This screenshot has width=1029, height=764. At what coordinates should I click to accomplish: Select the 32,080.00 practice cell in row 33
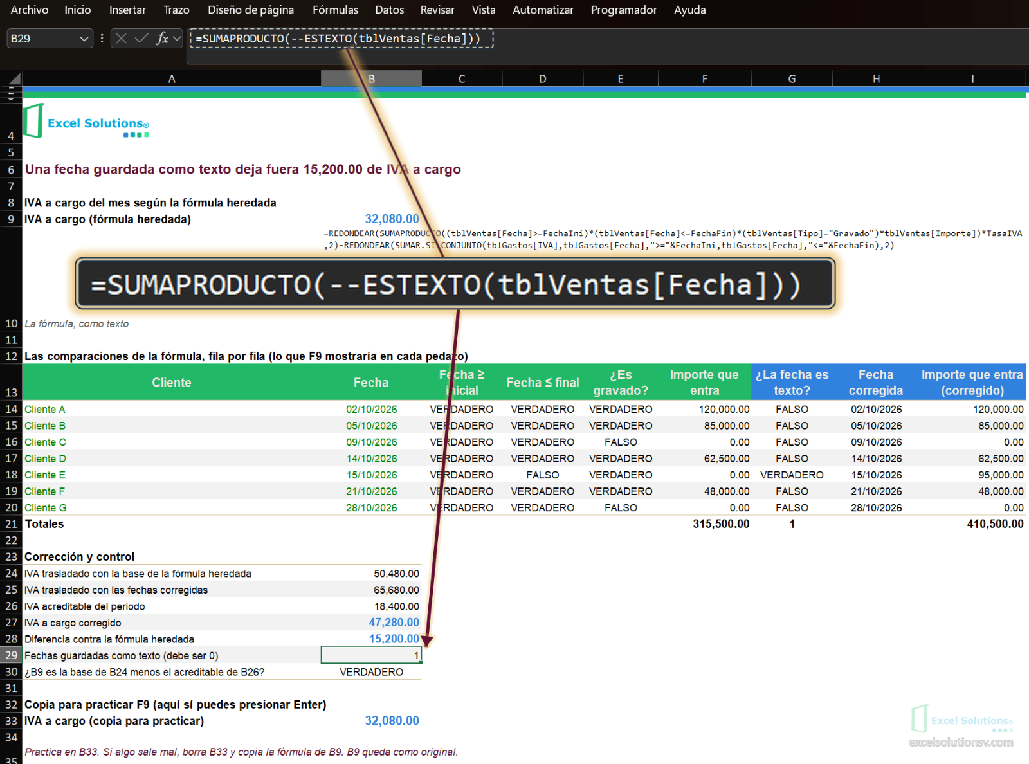click(x=371, y=721)
